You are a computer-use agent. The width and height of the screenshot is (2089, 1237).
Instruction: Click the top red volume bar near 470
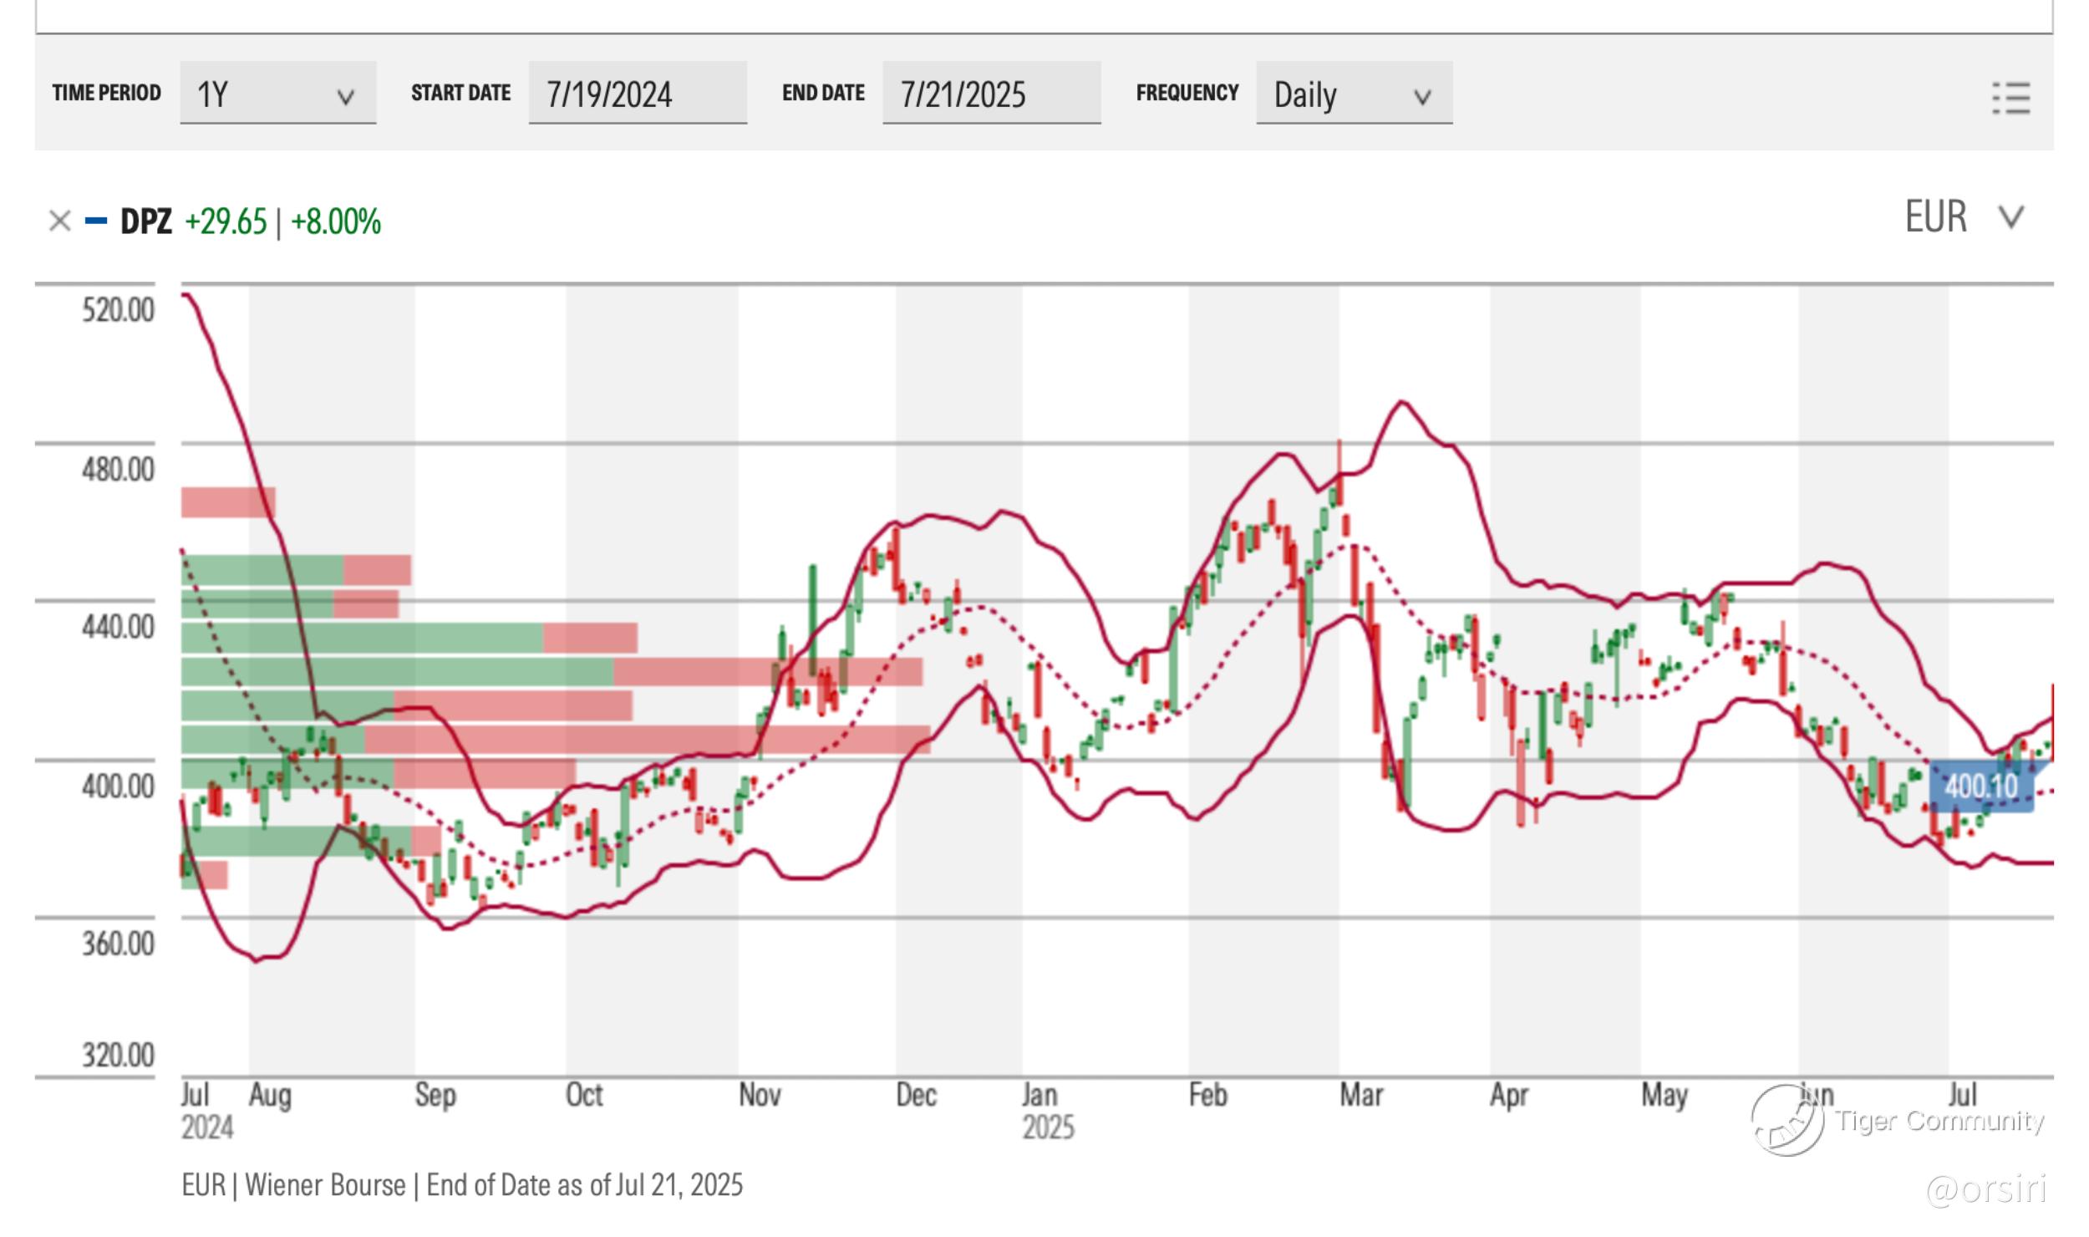pos(227,502)
